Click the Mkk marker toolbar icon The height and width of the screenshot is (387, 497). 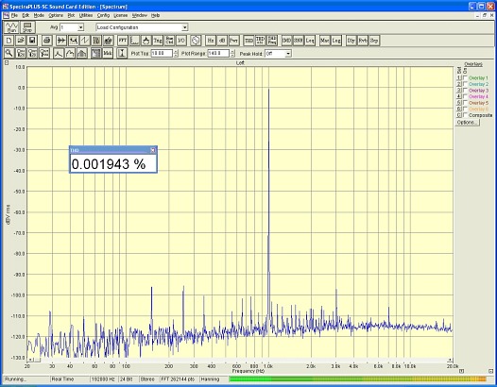108,53
